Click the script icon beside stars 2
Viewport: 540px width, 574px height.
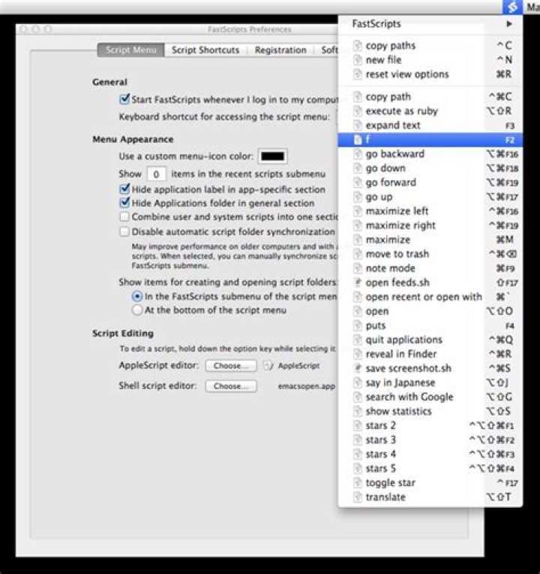click(358, 425)
